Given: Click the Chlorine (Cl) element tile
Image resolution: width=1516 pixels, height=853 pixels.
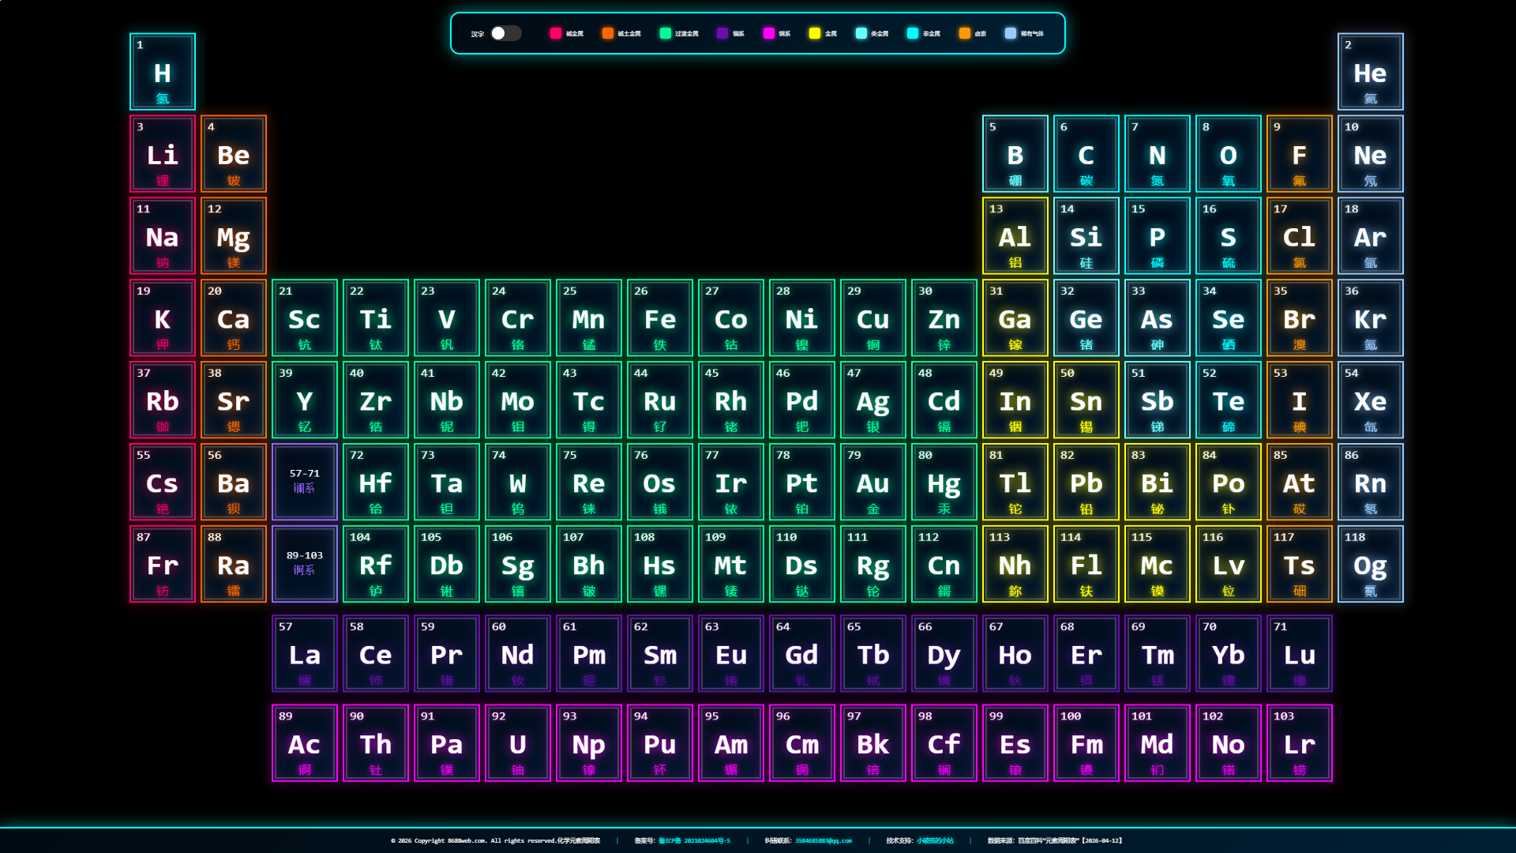Looking at the screenshot, I should [1299, 236].
